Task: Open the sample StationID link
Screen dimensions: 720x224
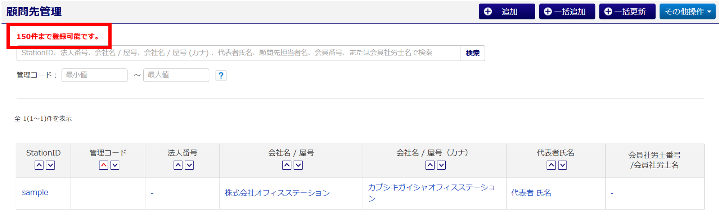Action: [35, 192]
